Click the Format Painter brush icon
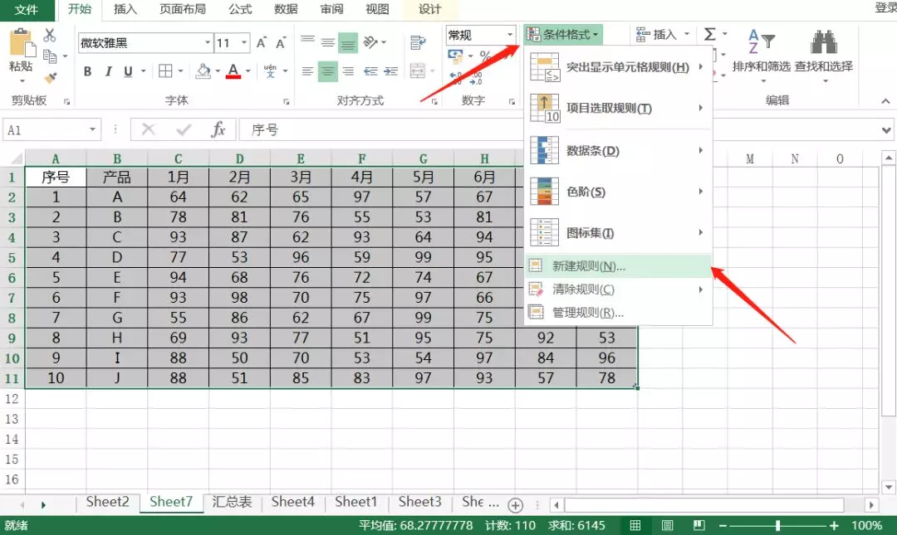The height and width of the screenshot is (535, 897). click(x=51, y=77)
